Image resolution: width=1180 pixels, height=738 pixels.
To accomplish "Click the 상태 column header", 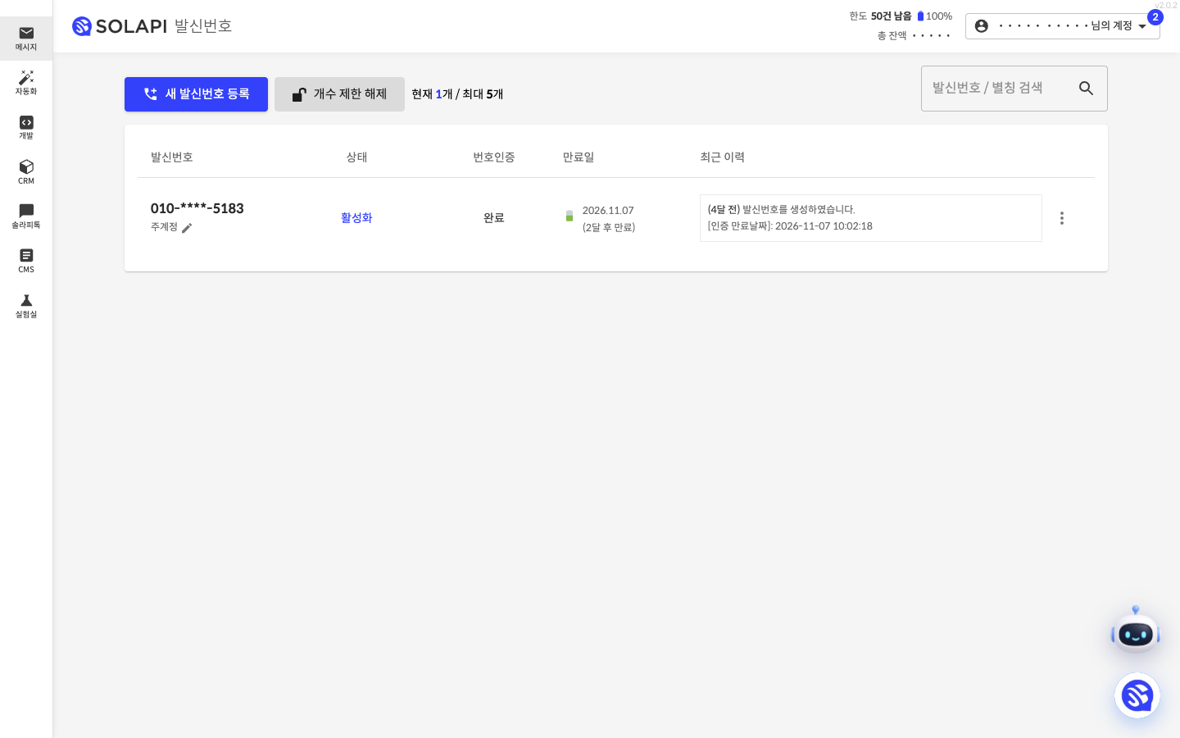I will coord(356,157).
